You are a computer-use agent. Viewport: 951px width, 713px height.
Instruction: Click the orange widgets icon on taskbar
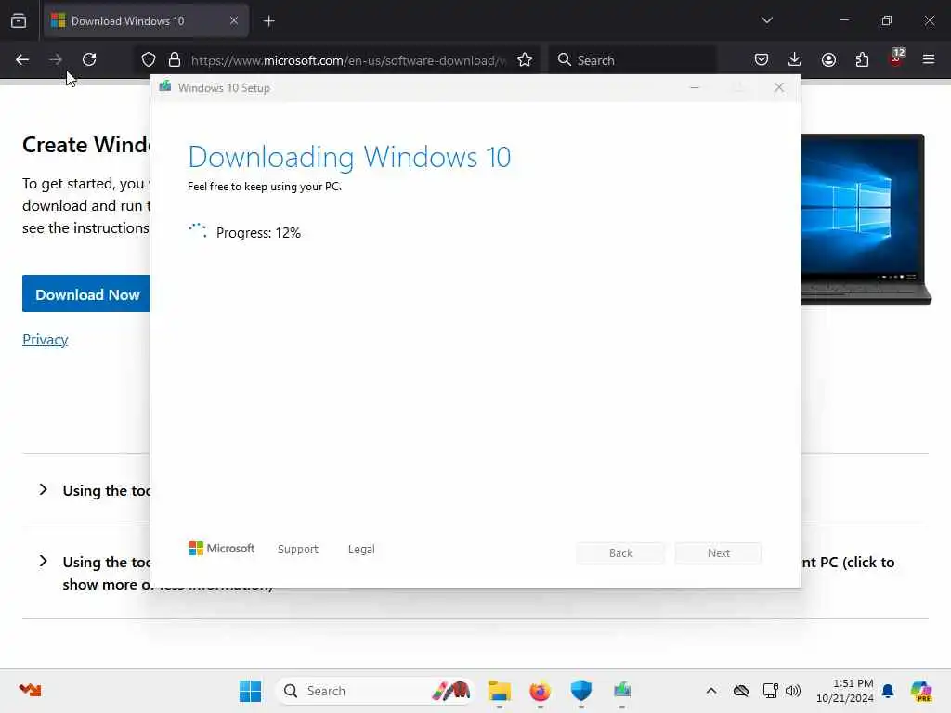pyautogui.click(x=30, y=690)
